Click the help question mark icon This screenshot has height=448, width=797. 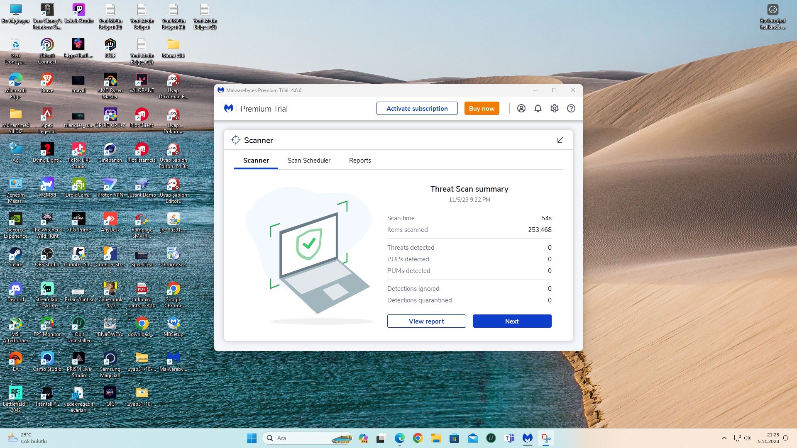pos(571,108)
